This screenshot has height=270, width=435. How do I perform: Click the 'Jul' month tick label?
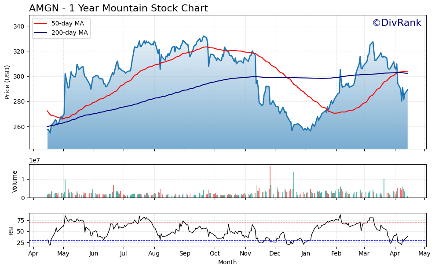[x=124, y=253]
